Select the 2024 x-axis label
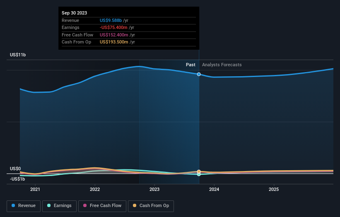 pos(214,189)
